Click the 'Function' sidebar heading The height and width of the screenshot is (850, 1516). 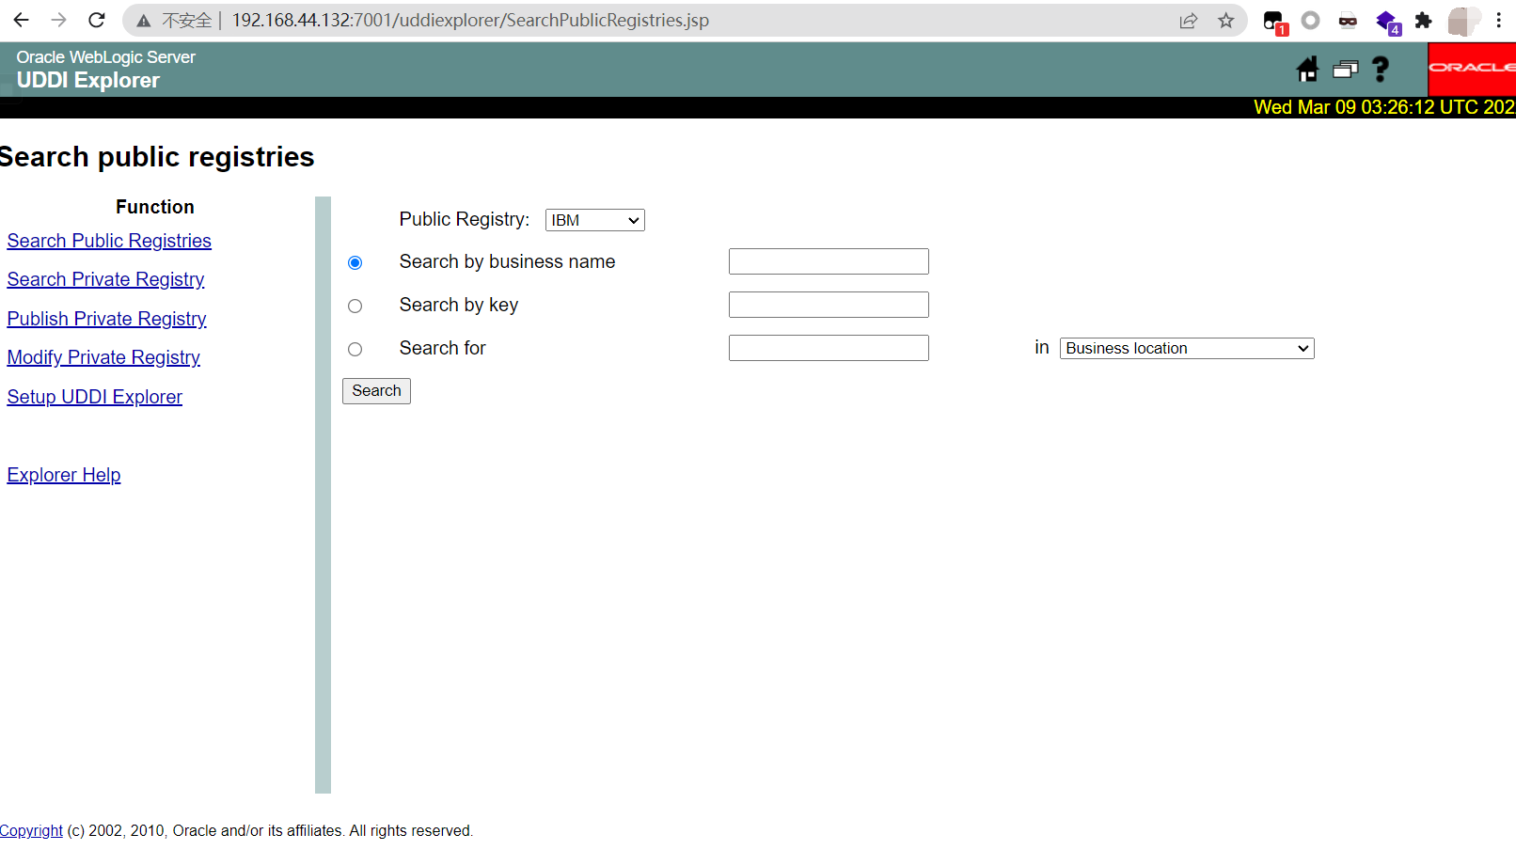(x=155, y=207)
